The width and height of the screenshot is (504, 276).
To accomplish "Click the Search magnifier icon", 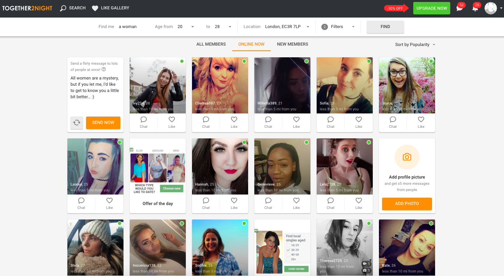I will [62, 8].
